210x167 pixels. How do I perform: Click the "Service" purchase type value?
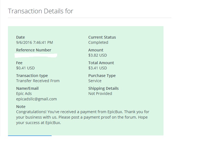(95, 81)
